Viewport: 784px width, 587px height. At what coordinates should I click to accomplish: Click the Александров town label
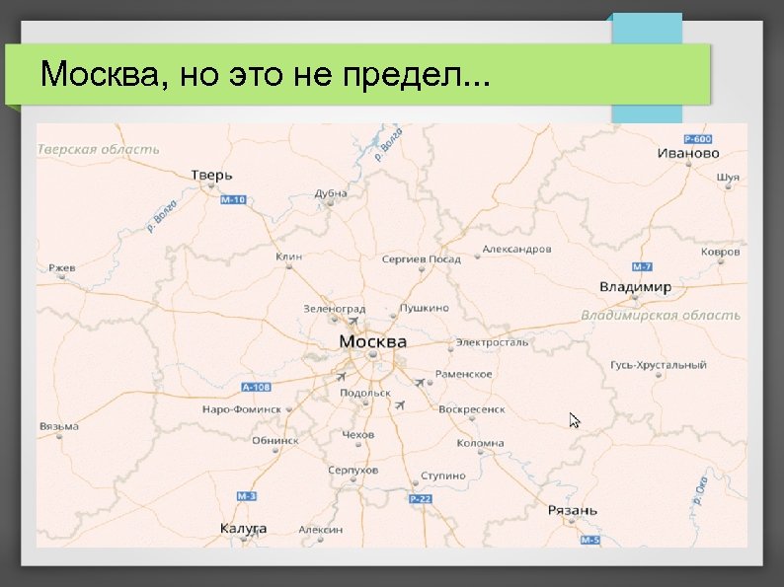point(516,249)
